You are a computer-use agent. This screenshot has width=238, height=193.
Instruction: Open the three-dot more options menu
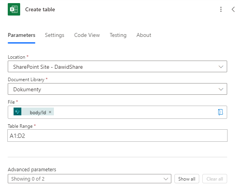[x=221, y=9]
